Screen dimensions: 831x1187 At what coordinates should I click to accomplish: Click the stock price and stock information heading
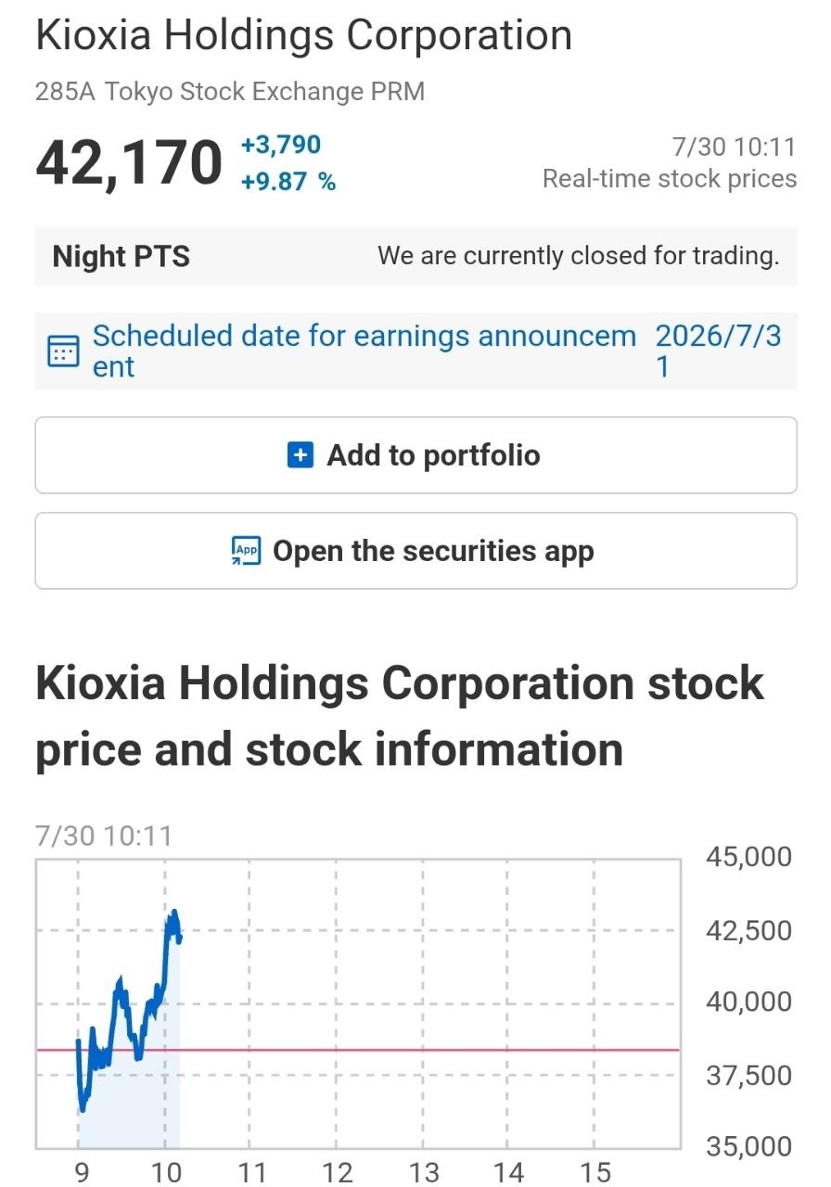400,716
